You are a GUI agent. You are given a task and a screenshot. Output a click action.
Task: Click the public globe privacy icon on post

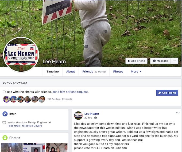95,118
